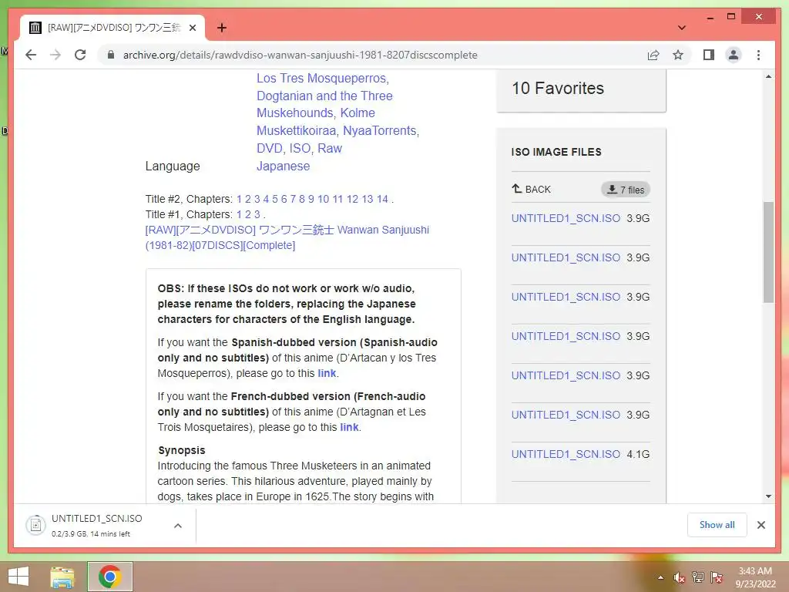Jump to chapter 2 of Title #1

247,214
